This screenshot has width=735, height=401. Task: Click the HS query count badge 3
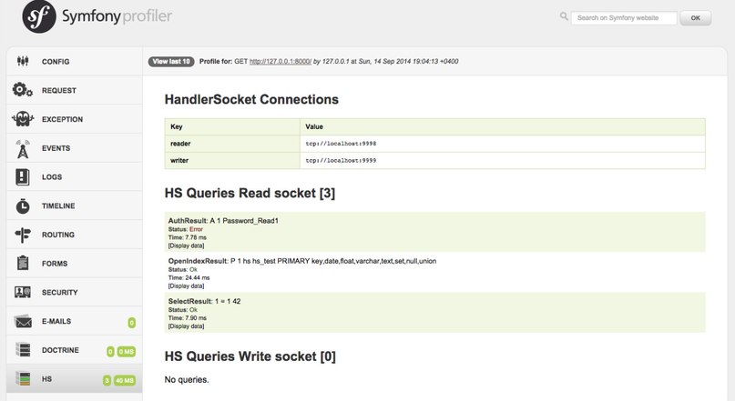[x=107, y=380]
